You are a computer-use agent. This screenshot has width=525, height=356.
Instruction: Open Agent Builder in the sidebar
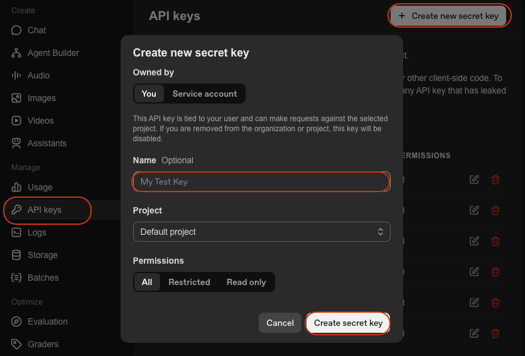[x=45, y=53]
